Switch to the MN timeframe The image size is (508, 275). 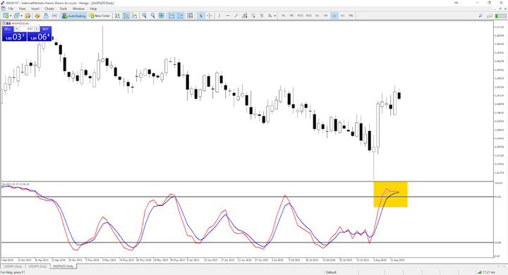pos(351,16)
